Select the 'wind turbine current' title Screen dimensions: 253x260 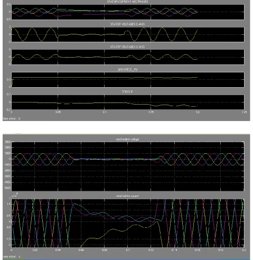coord(127,196)
